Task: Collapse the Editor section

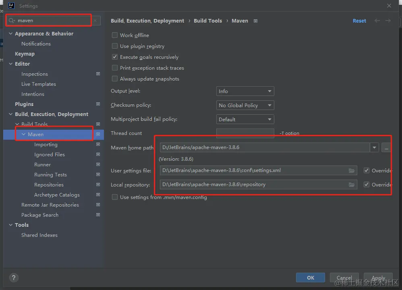Action: (10, 64)
